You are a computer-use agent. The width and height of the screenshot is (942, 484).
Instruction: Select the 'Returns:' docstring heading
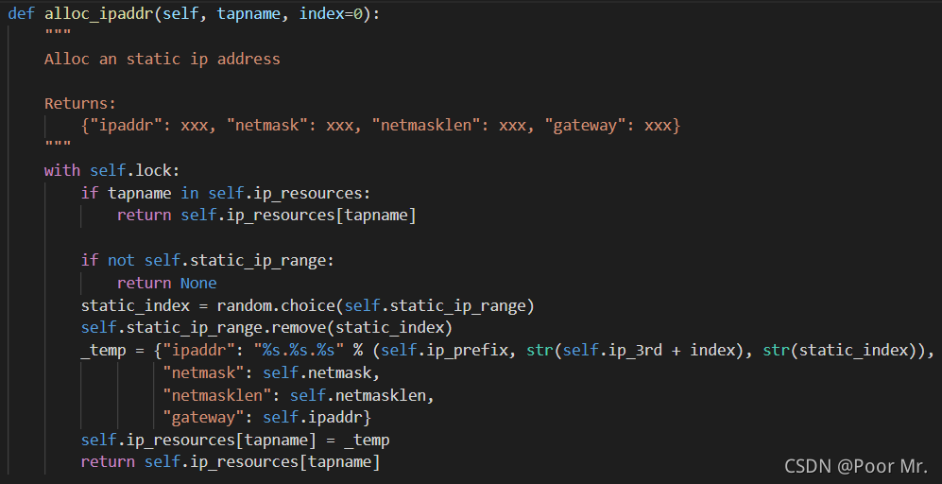(80, 103)
